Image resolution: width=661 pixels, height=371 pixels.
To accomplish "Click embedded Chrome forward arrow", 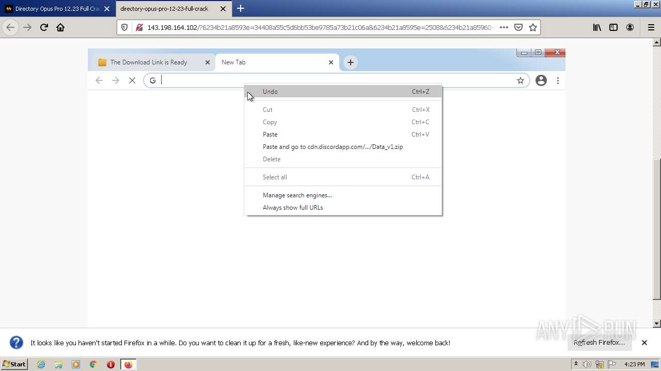I will [116, 80].
